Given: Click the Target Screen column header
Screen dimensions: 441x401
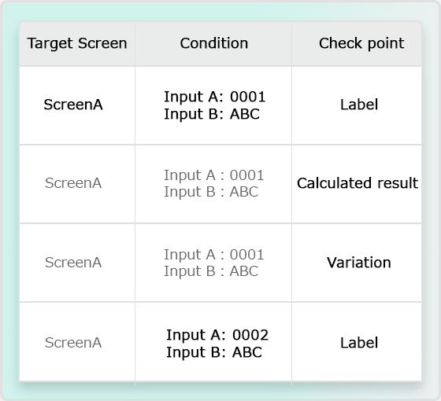Looking at the screenshot, I should (77, 44).
